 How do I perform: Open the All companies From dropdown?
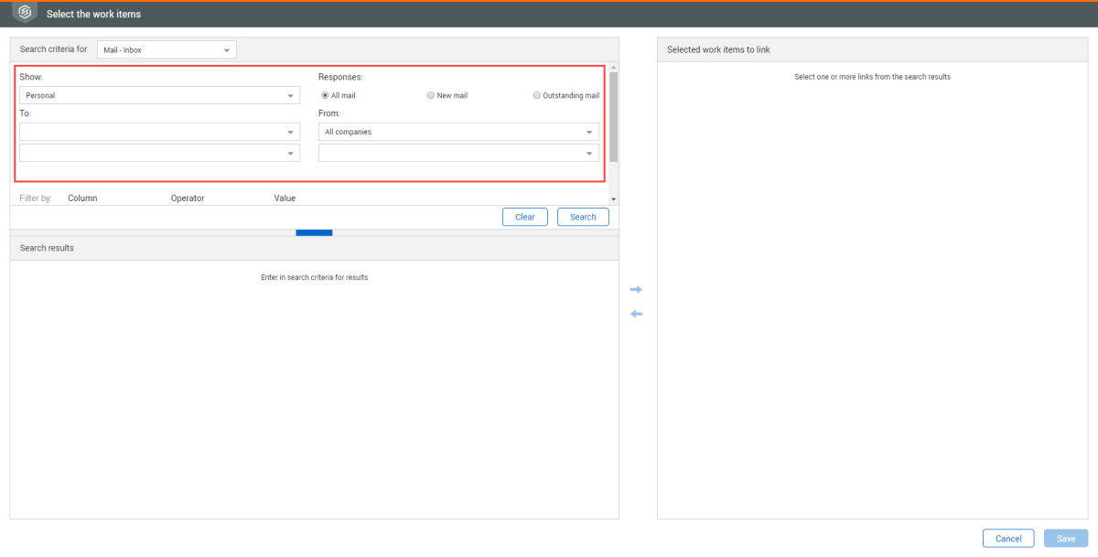[x=458, y=132]
